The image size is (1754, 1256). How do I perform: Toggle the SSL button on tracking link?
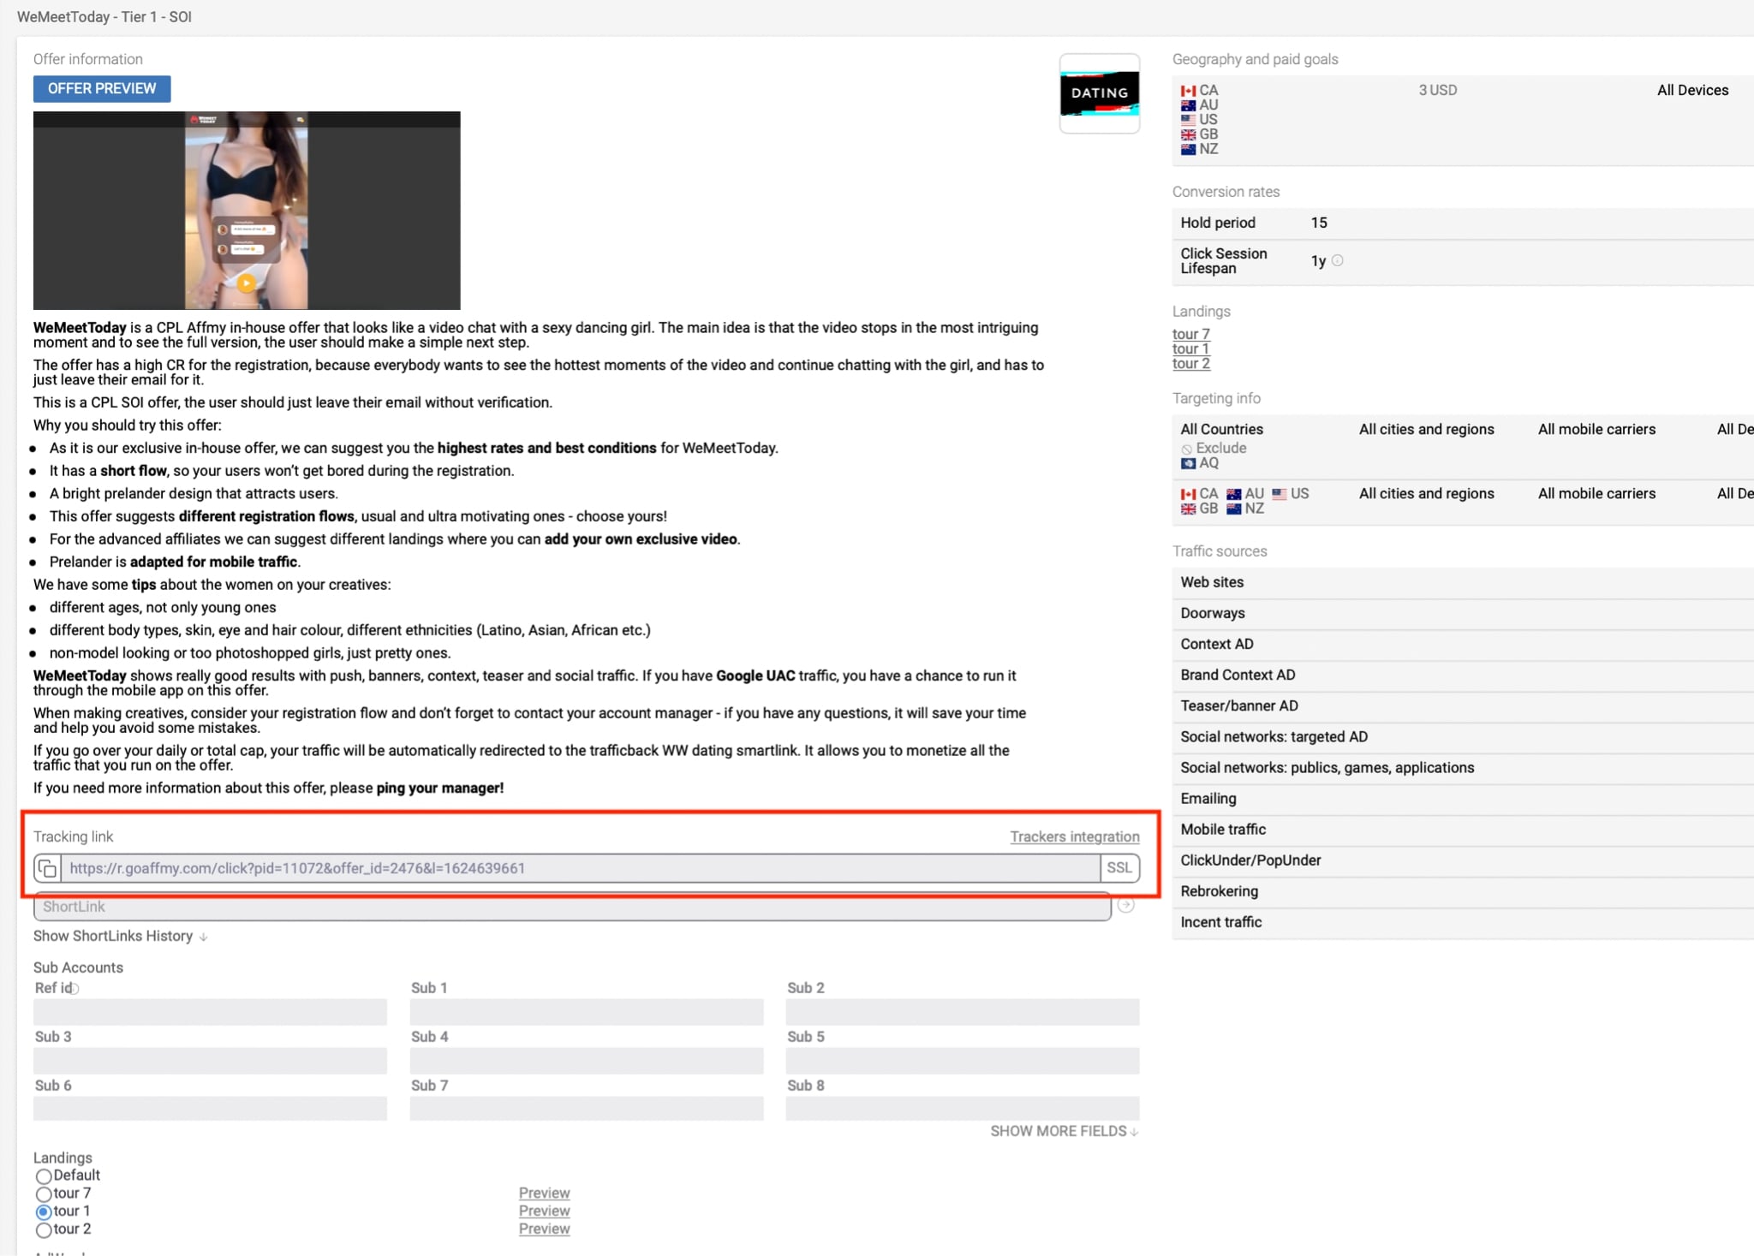tap(1119, 868)
